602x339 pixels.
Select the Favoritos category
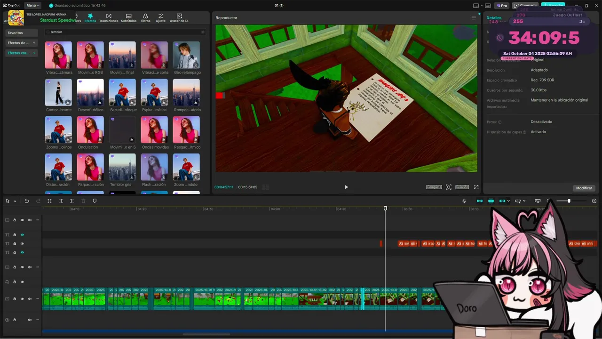click(22, 33)
